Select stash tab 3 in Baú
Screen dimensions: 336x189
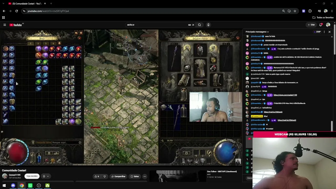[46, 44]
